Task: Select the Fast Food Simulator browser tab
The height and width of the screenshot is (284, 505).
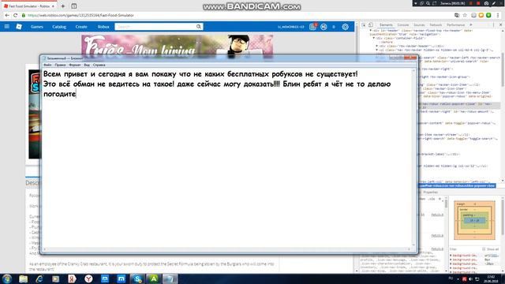Action: point(29,6)
